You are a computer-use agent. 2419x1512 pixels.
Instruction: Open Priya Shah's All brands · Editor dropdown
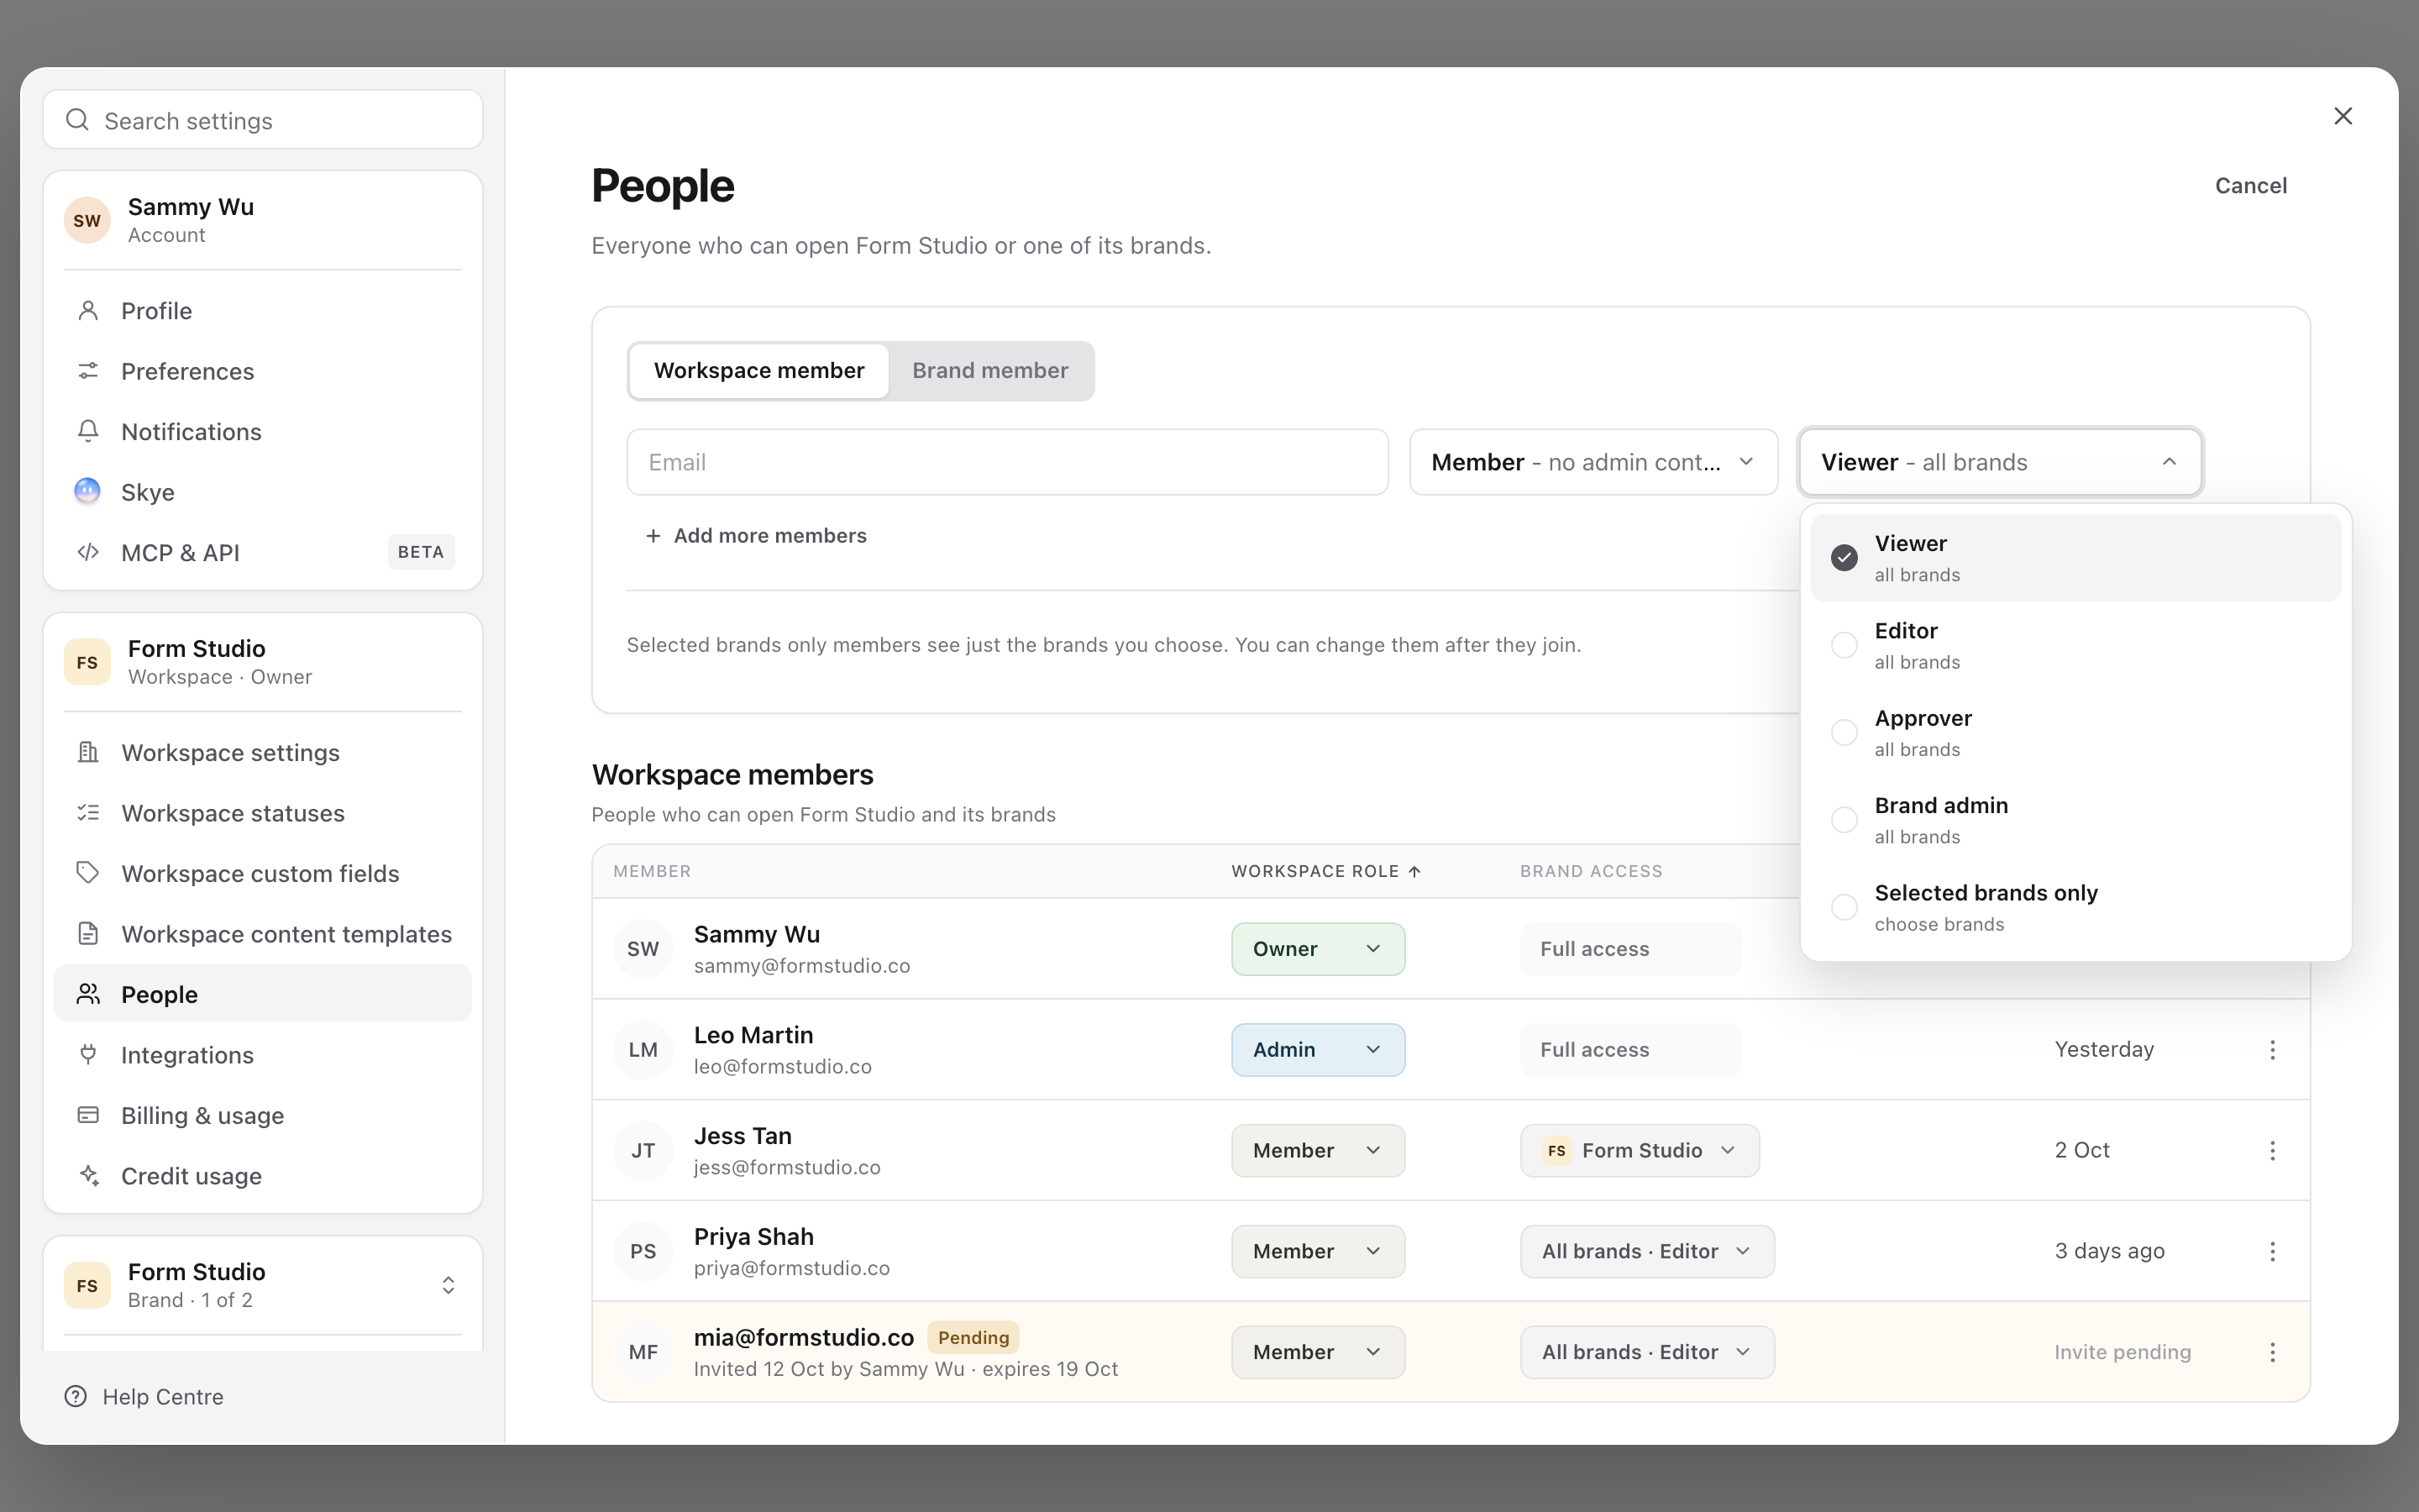pyautogui.click(x=1647, y=1252)
